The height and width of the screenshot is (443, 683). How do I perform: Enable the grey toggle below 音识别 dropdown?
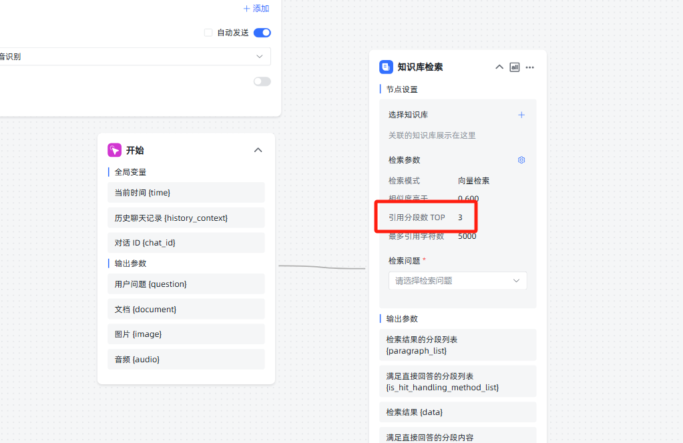coord(262,81)
